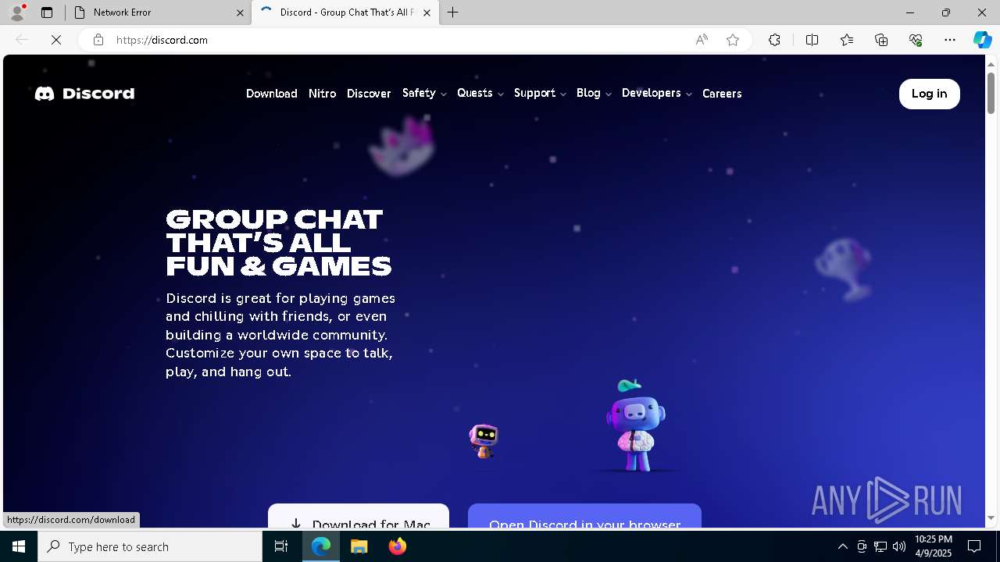Close the Network Error tab
Screen dimensions: 1000x562
click(x=240, y=12)
